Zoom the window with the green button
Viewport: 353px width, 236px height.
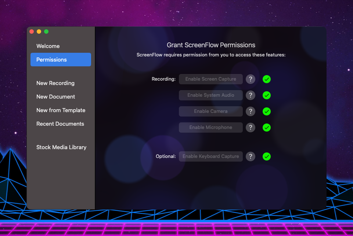(x=46, y=32)
